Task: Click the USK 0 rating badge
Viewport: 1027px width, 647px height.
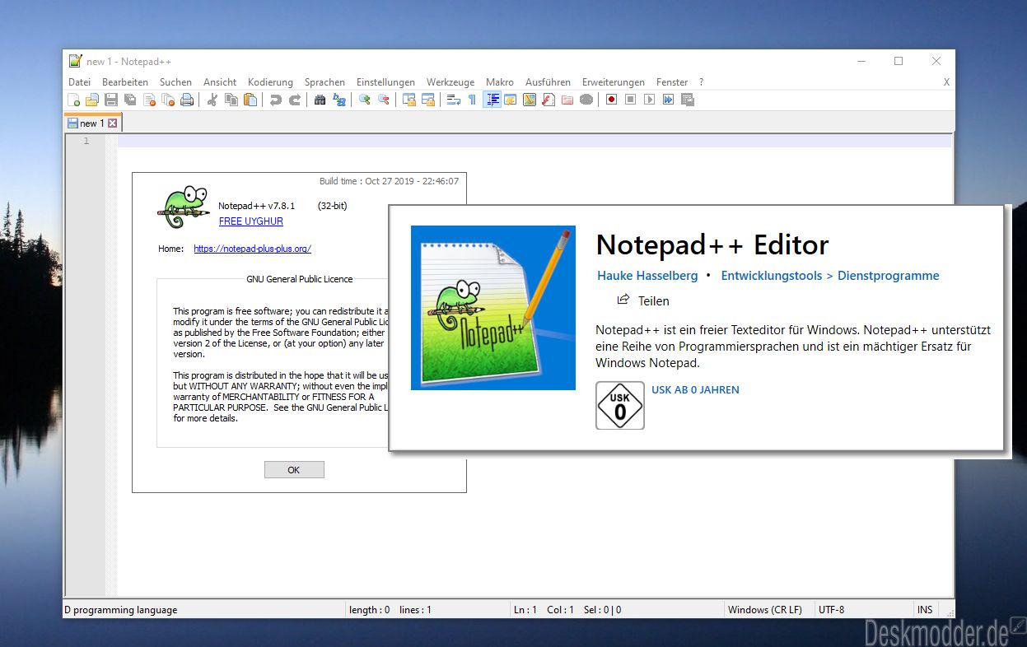Action: coord(620,405)
